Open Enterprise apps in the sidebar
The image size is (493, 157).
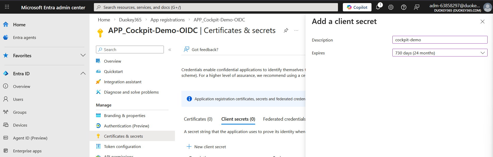point(27,151)
